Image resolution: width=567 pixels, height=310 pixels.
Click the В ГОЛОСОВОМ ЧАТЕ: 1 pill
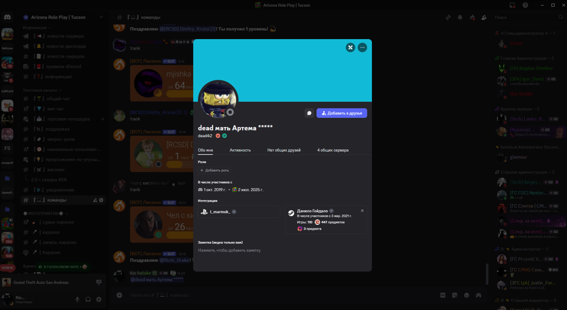pos(63,267)
